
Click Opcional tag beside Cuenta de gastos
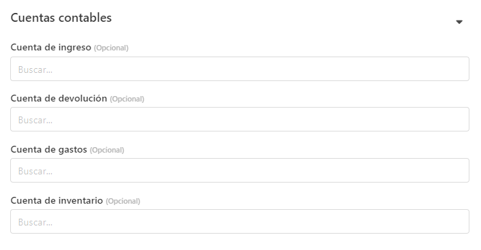click(107, 150)
